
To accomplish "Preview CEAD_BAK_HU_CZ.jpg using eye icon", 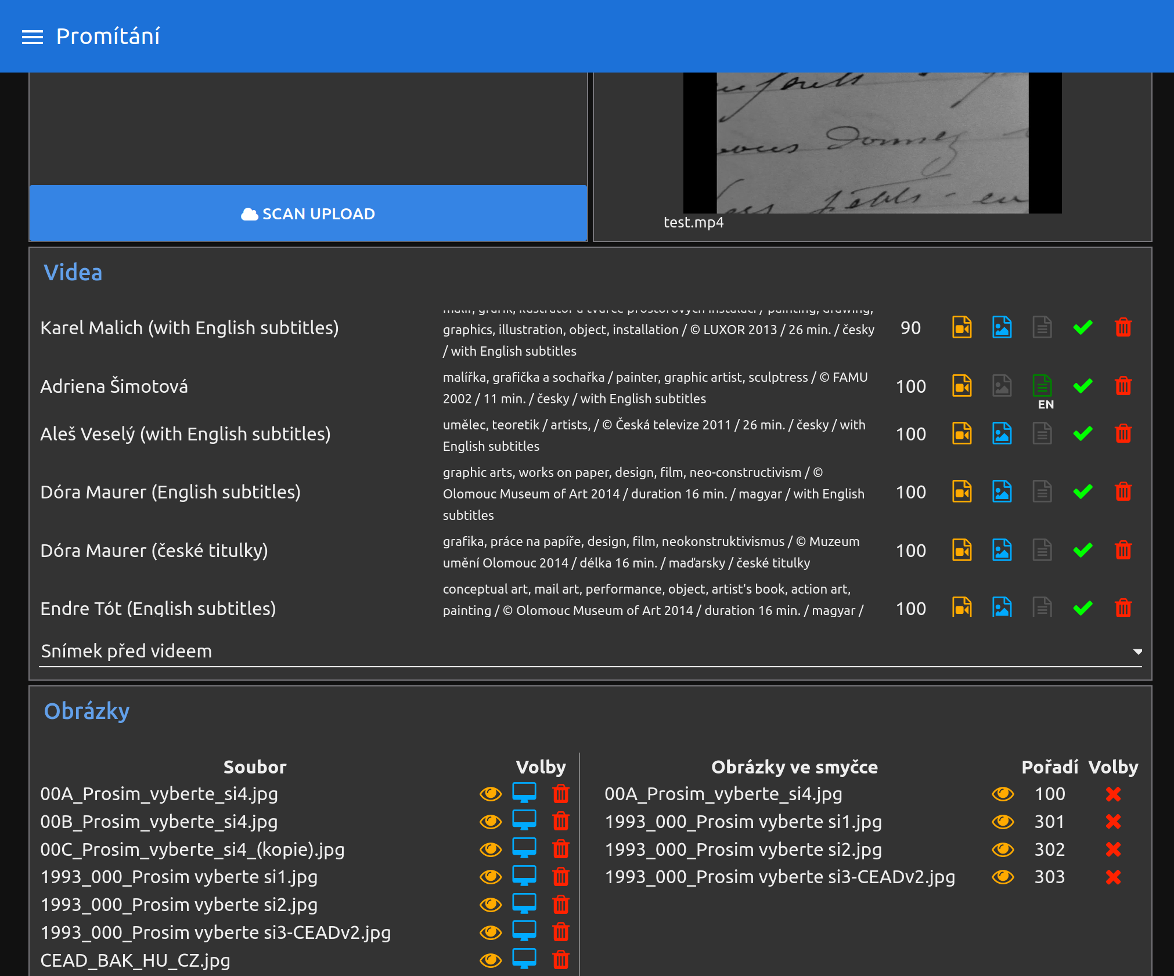I will [x=490, y=960].
